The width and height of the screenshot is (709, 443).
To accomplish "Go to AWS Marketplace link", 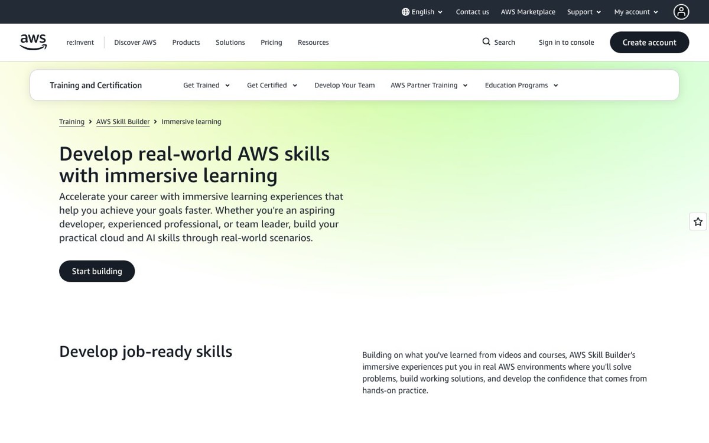I will pos(528,12).
